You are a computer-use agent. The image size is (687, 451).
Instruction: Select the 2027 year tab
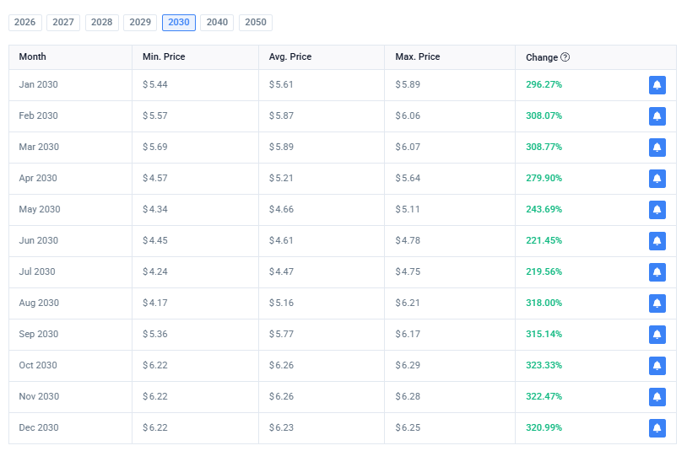pyautogui.click(x=63, y=22)
